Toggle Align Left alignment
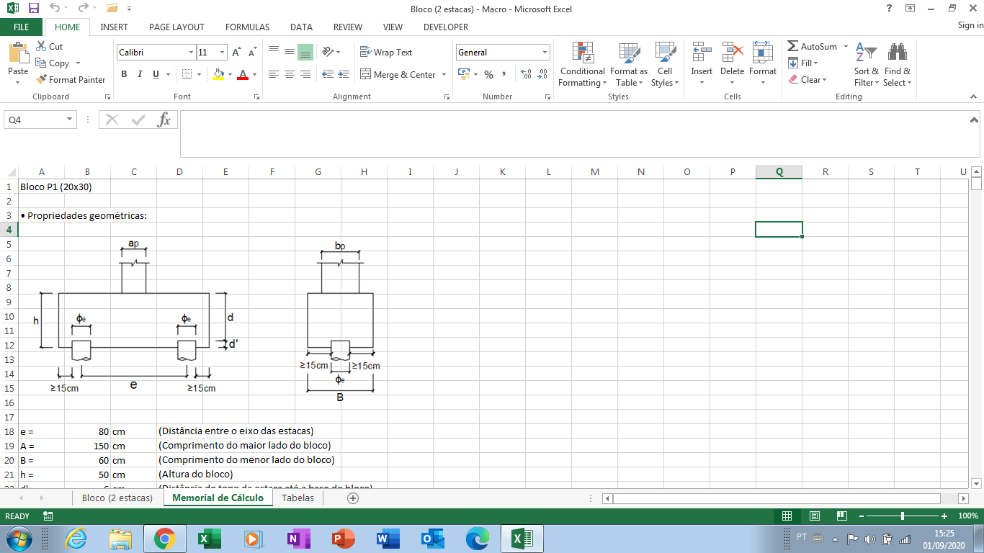This screenshot has width=984, height=553. (274, 74)
